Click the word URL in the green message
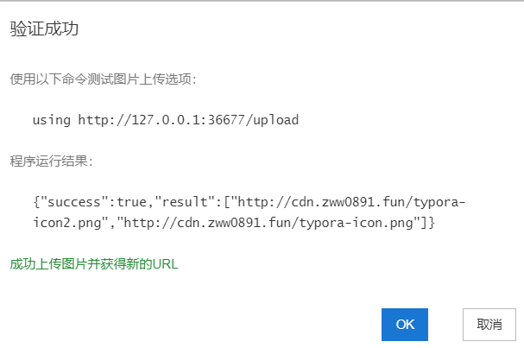The height and width of the screenshot is (348, 524). 165,264
